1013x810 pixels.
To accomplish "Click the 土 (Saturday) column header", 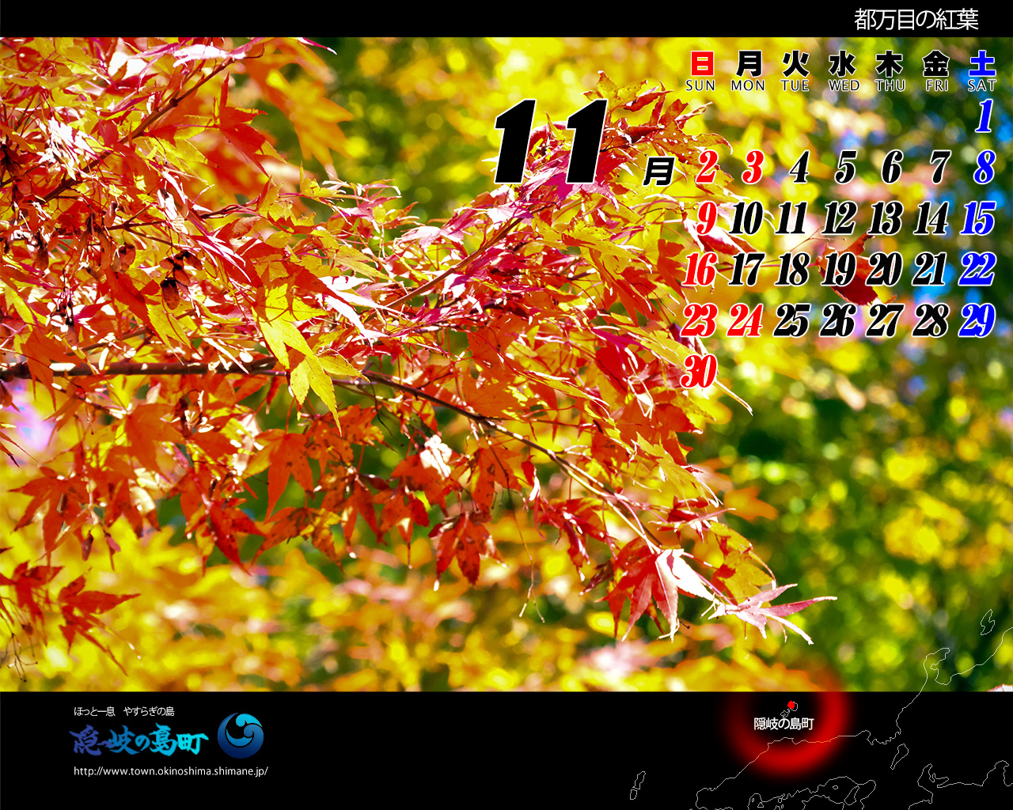I will tap(981, 62).
